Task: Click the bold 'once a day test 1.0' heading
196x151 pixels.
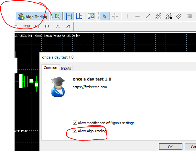Action: (x=92, y=79)
